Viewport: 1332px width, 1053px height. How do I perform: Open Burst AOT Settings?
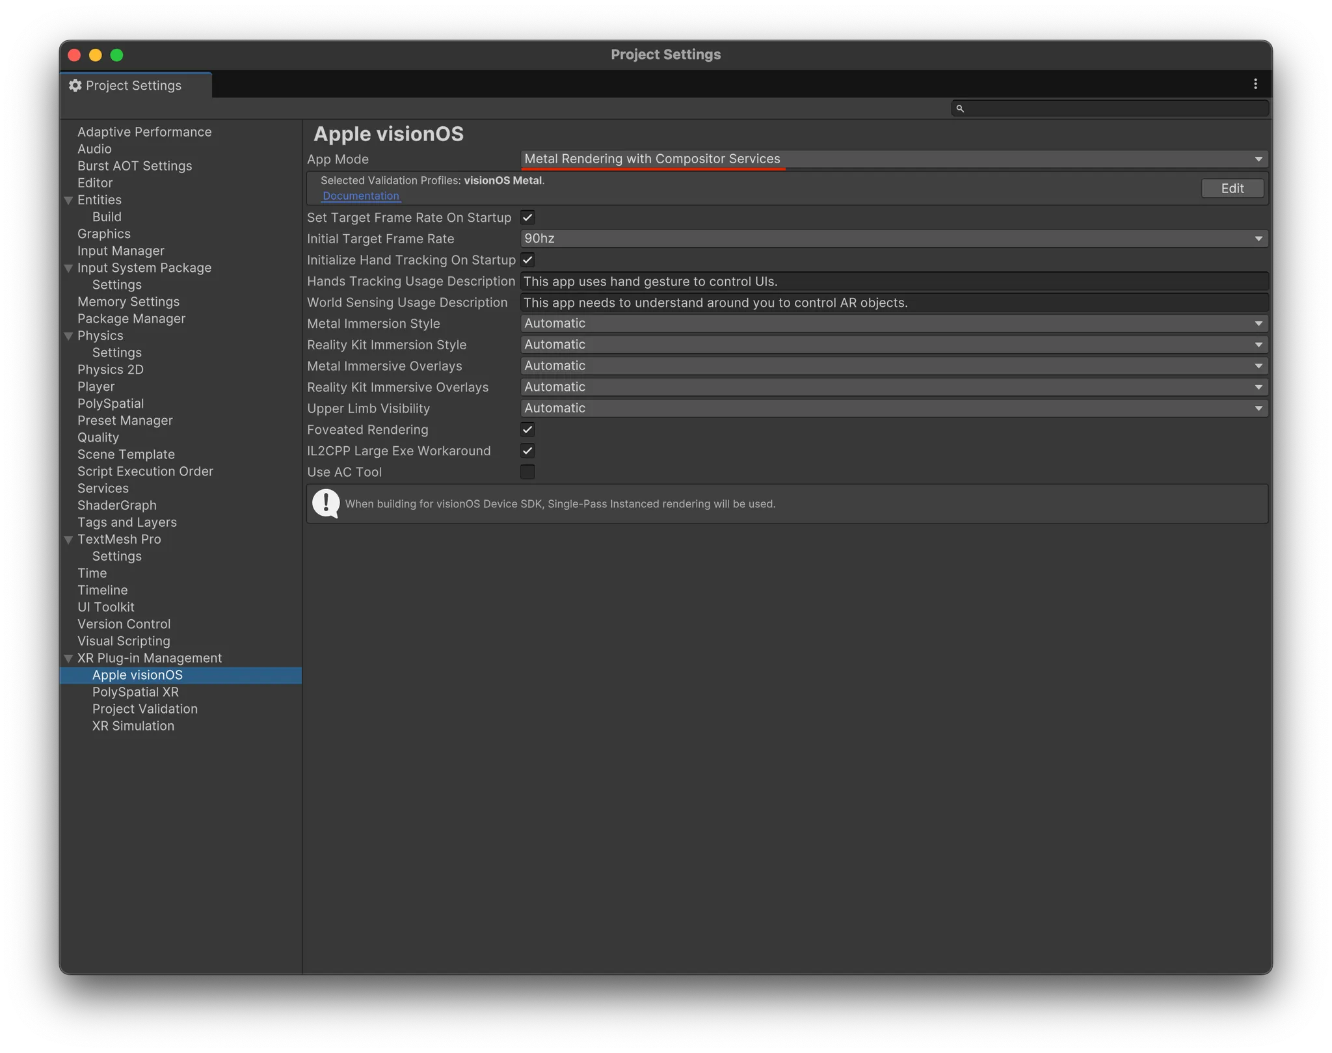(135, 166)
